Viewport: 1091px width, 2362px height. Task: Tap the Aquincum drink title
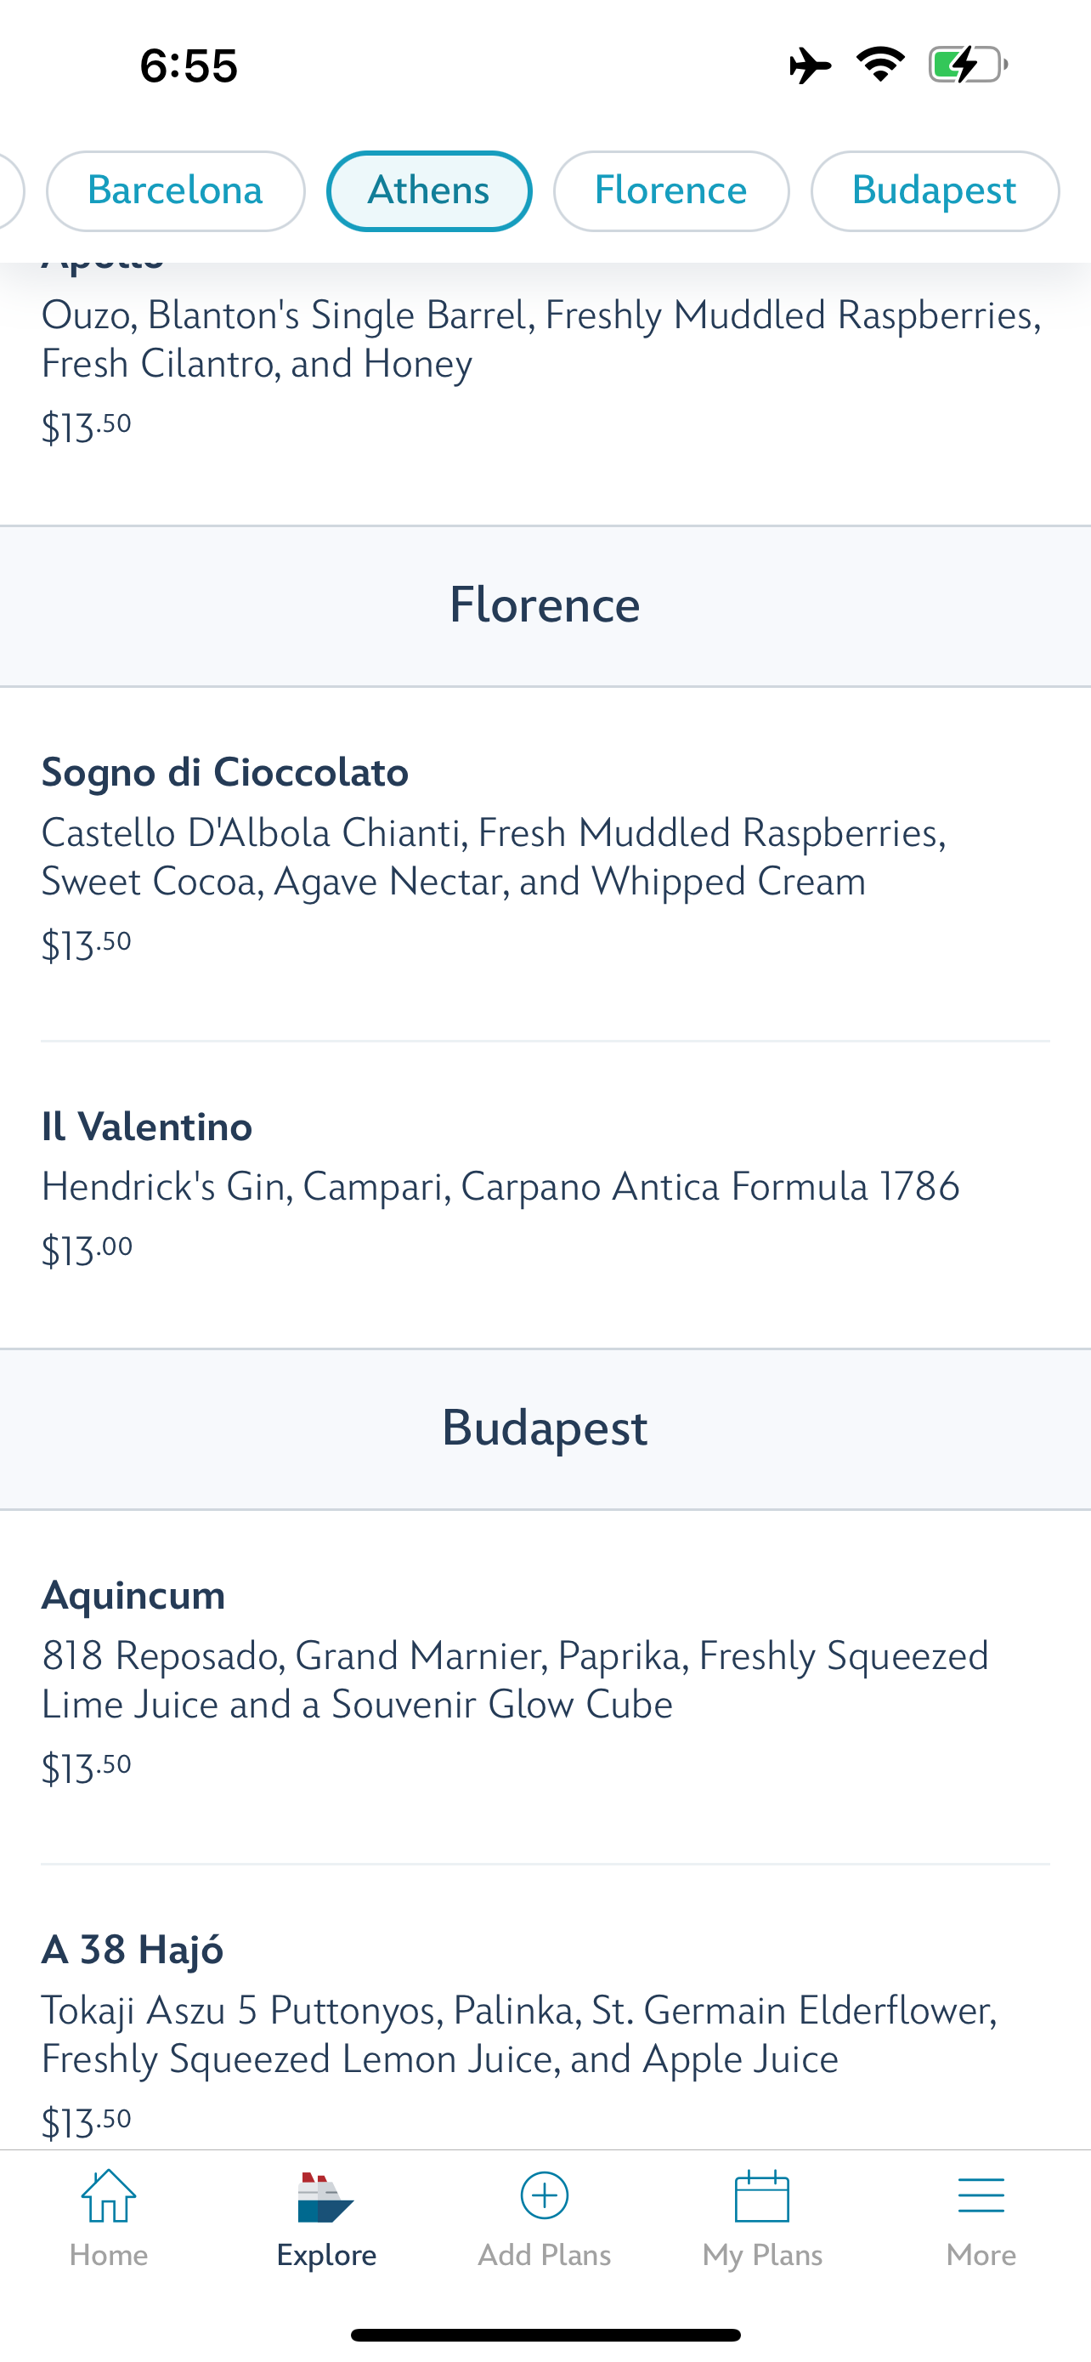click(x=133, y=1595)
